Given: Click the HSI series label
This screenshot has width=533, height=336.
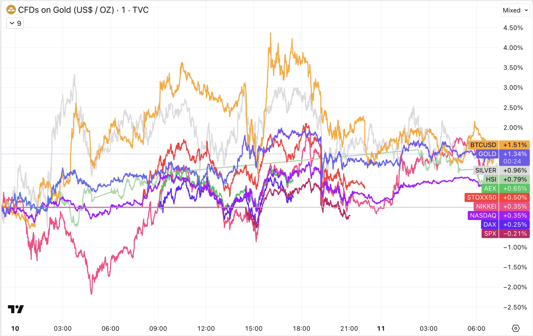Looking at the screenshot, I should 491,179.
